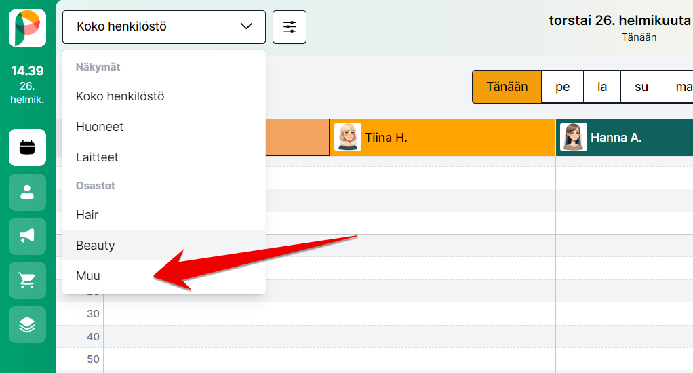Open the calendar view icon

[x=27, y=148]
